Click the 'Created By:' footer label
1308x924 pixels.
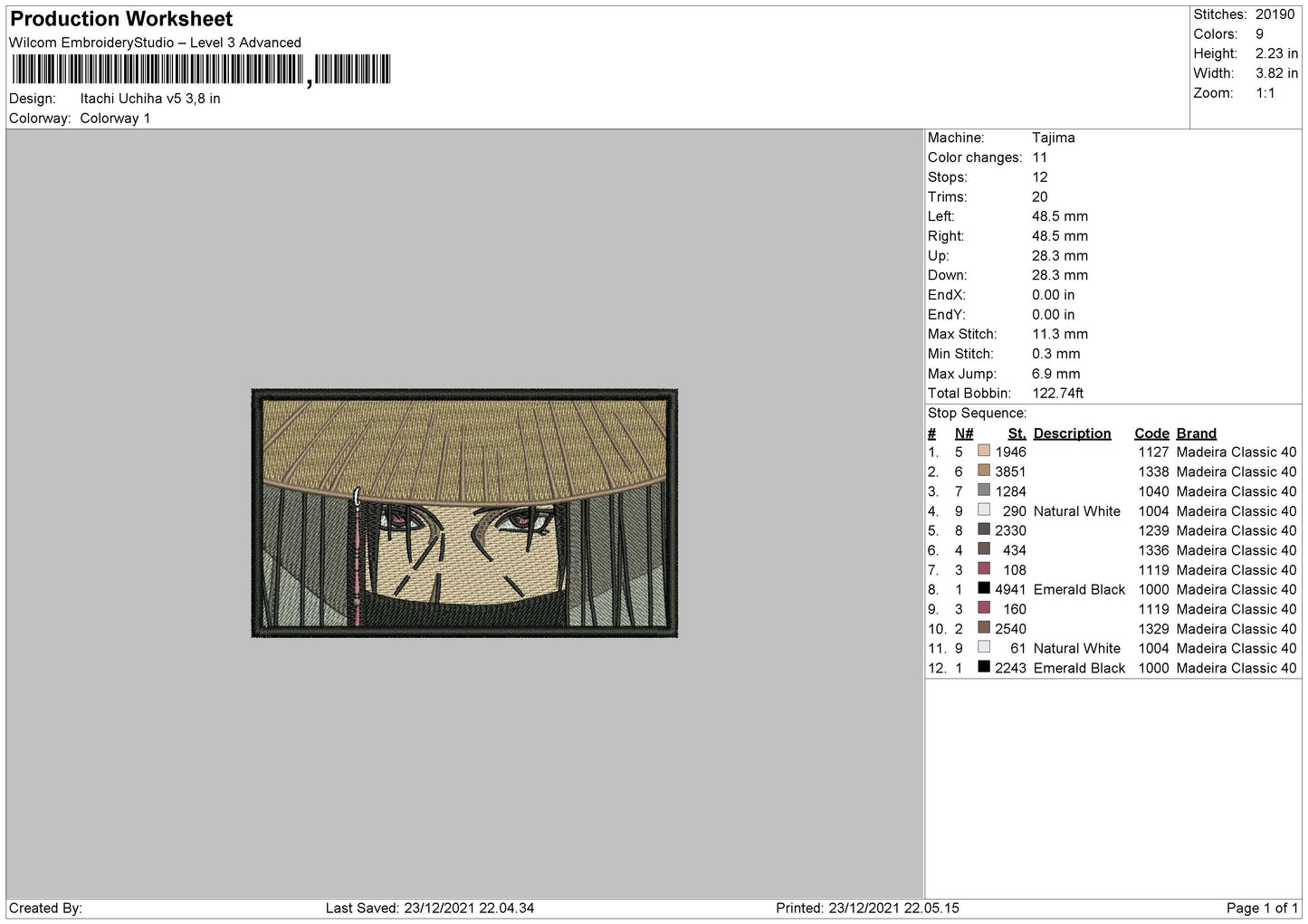coord(46,908)
